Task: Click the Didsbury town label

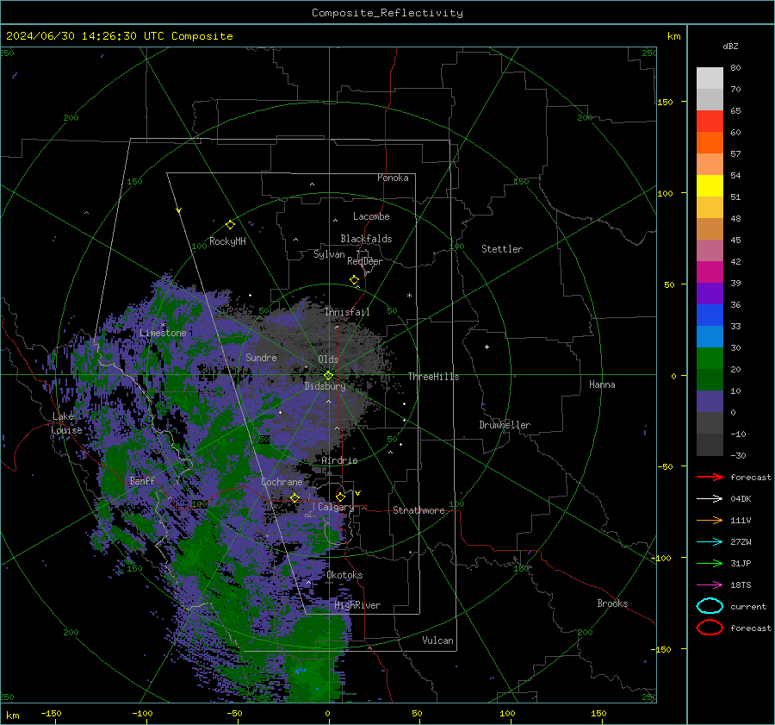Action: (325, 386)
